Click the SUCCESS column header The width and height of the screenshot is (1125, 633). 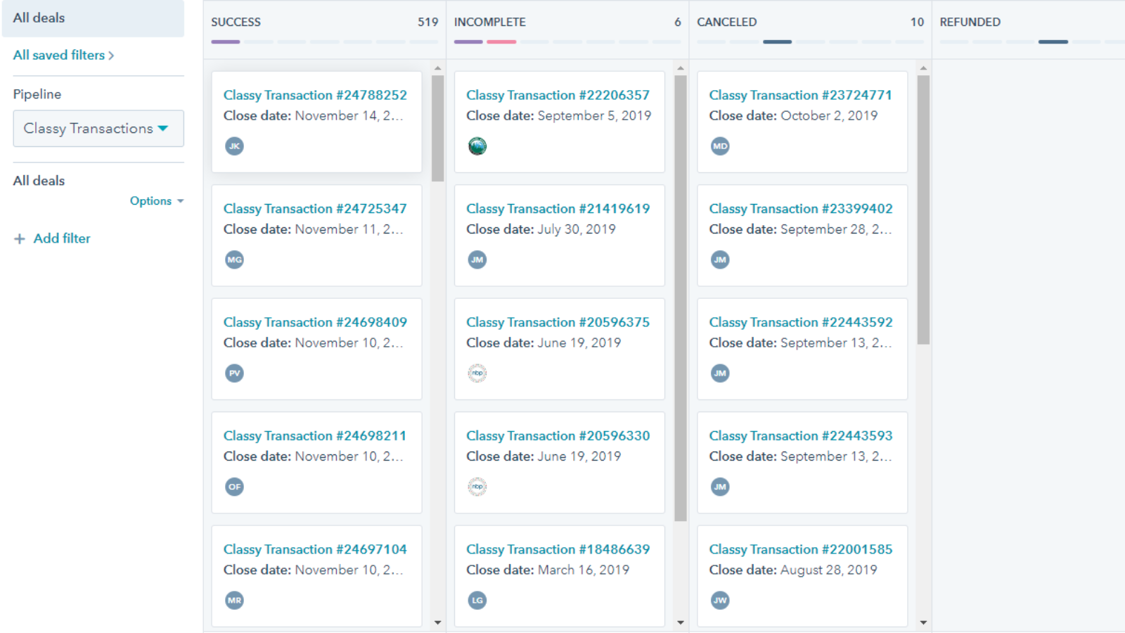pos(236,23)
